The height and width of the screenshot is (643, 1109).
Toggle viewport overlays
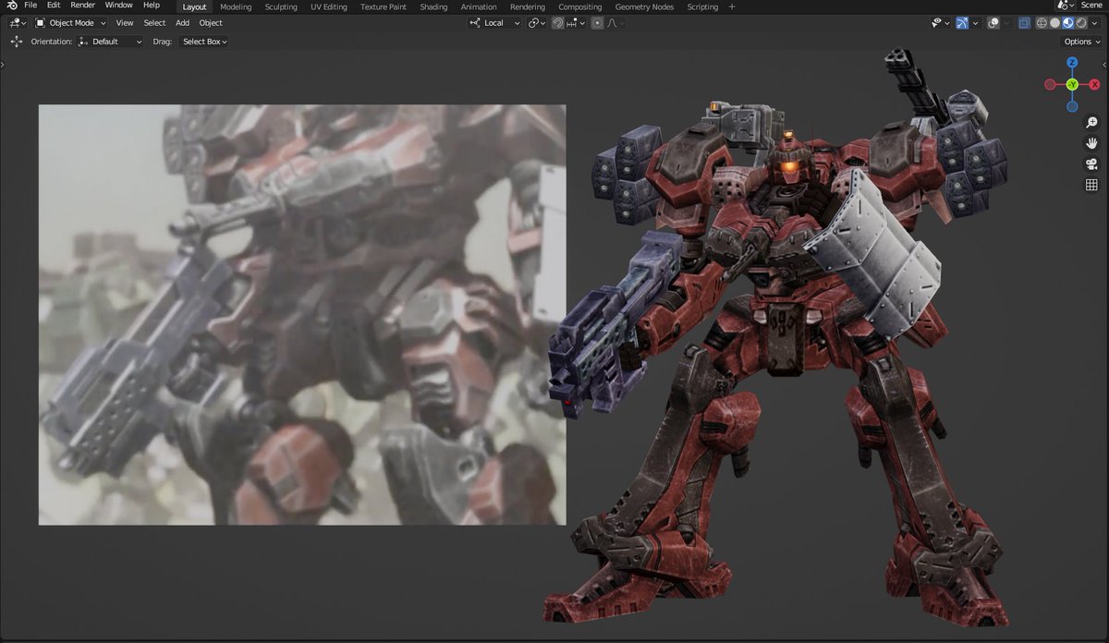coord(993,23)
